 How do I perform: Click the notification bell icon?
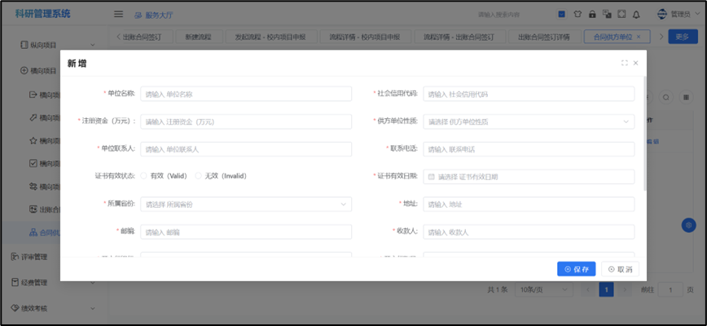click(636, 14)
